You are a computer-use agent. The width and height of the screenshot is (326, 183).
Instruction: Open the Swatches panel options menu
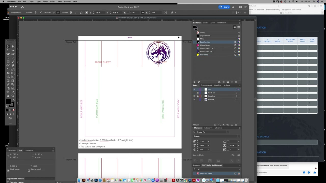tap(239, 23)
